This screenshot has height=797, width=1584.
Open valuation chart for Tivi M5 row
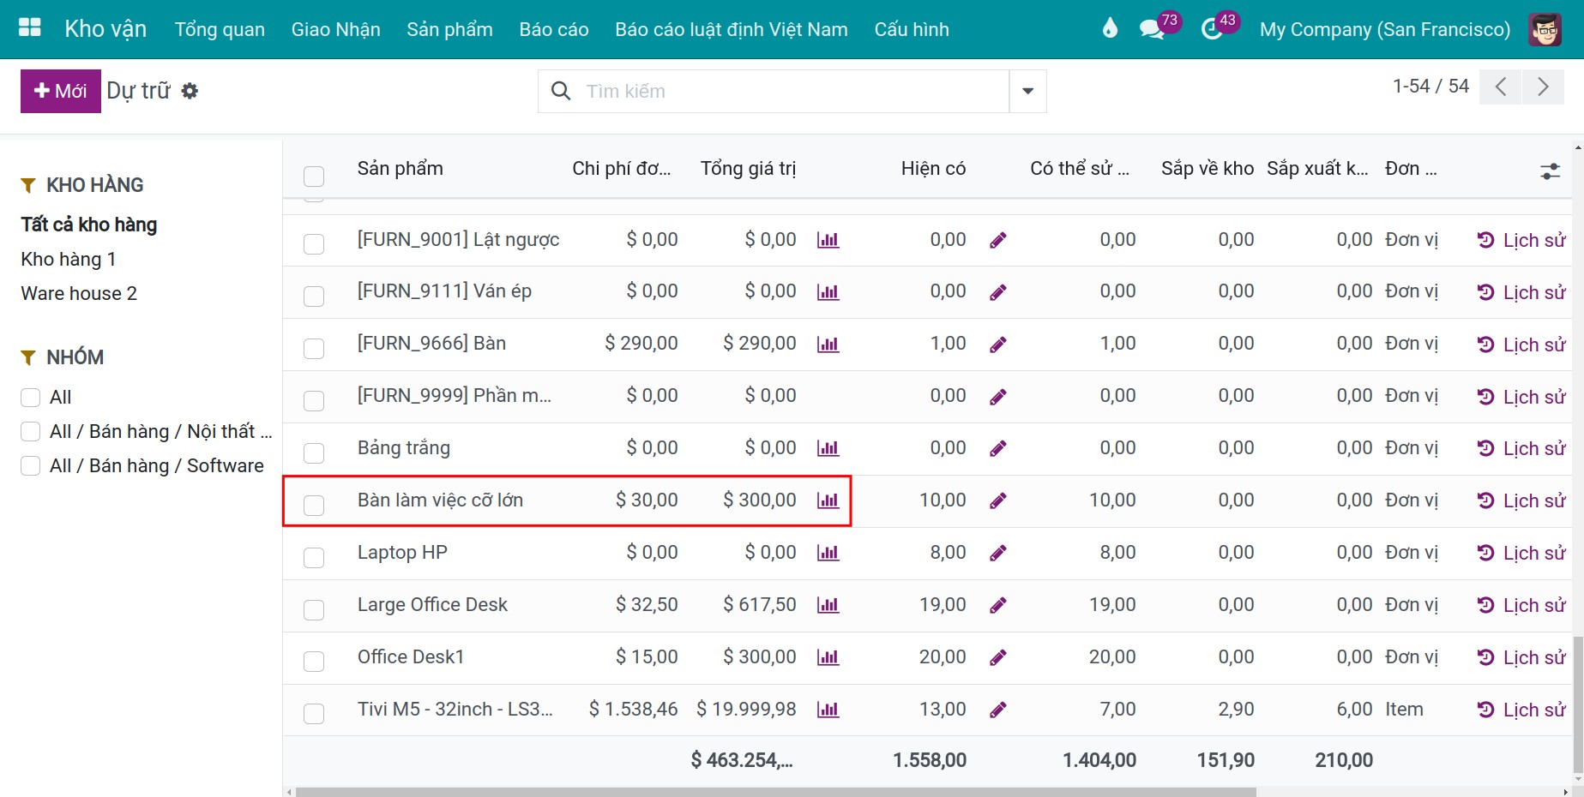[x=828, y=710]
